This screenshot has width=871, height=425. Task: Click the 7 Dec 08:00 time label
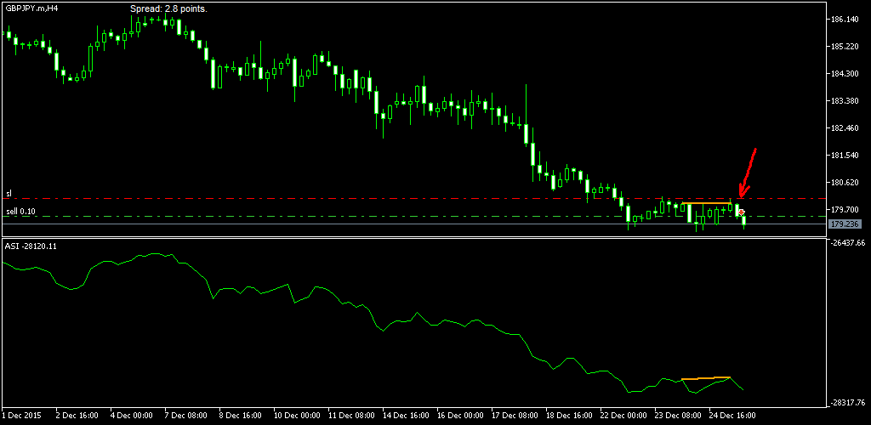(186, 415)
